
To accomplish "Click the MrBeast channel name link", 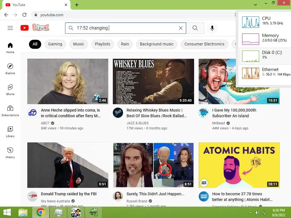I will click(x=219, y=123).
